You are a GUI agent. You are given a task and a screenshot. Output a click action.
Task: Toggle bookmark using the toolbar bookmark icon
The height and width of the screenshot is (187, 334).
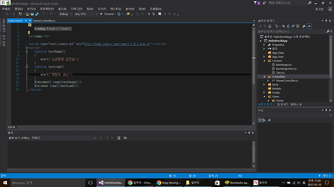click(160, 14)
